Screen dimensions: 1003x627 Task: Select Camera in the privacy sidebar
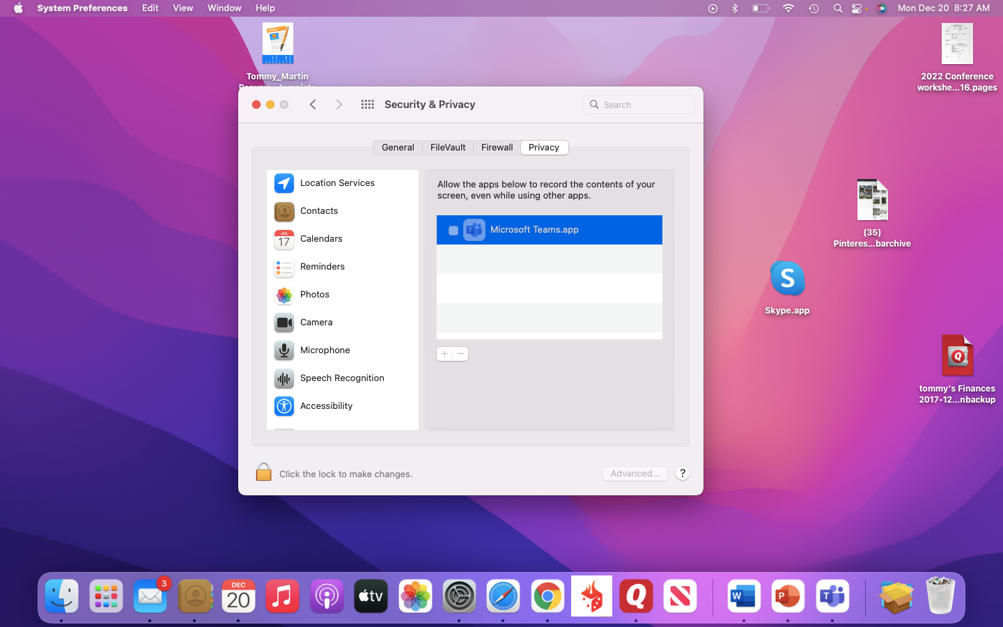tap(343, 323)
